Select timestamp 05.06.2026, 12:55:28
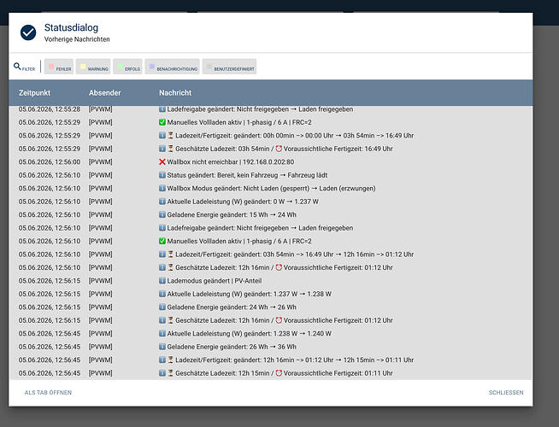 point(50,109)
